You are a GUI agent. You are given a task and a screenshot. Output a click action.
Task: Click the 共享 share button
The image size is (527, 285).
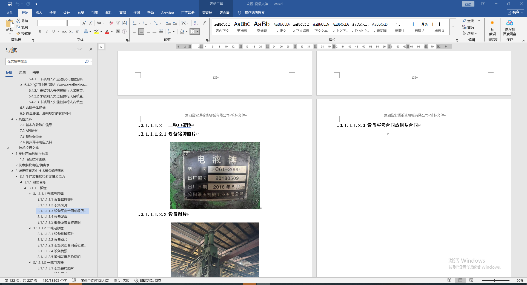(515, 13)
